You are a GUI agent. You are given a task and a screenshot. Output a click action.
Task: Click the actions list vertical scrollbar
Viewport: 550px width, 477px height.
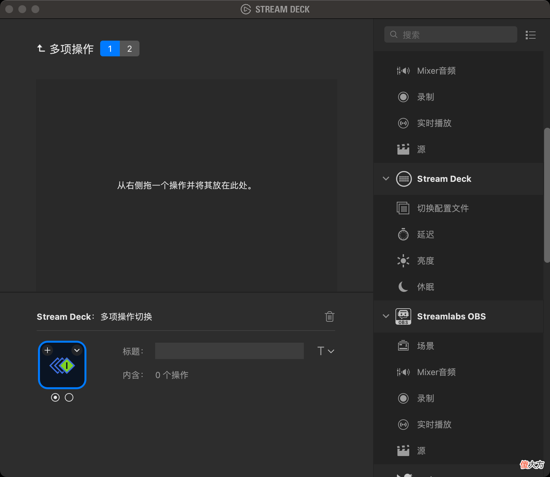(x=547, y=195)
